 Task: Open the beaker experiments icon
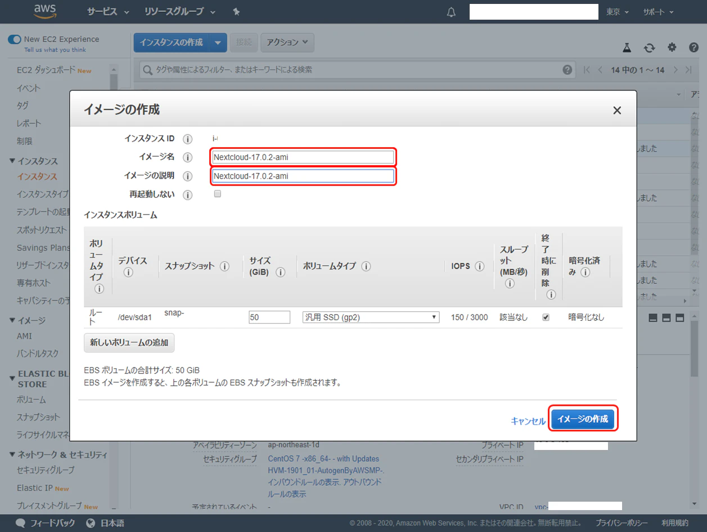[627, 48]
